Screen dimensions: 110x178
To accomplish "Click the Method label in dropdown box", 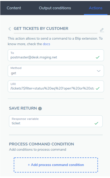I will click(x=16, y=68).
